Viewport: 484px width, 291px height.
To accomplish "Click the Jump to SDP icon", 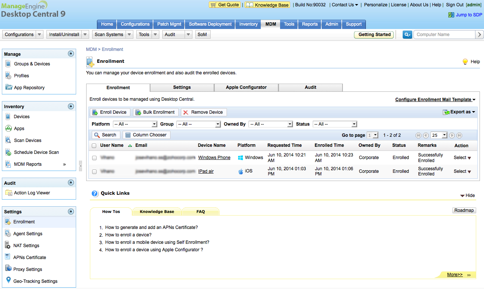I will (x=451, y=15).
